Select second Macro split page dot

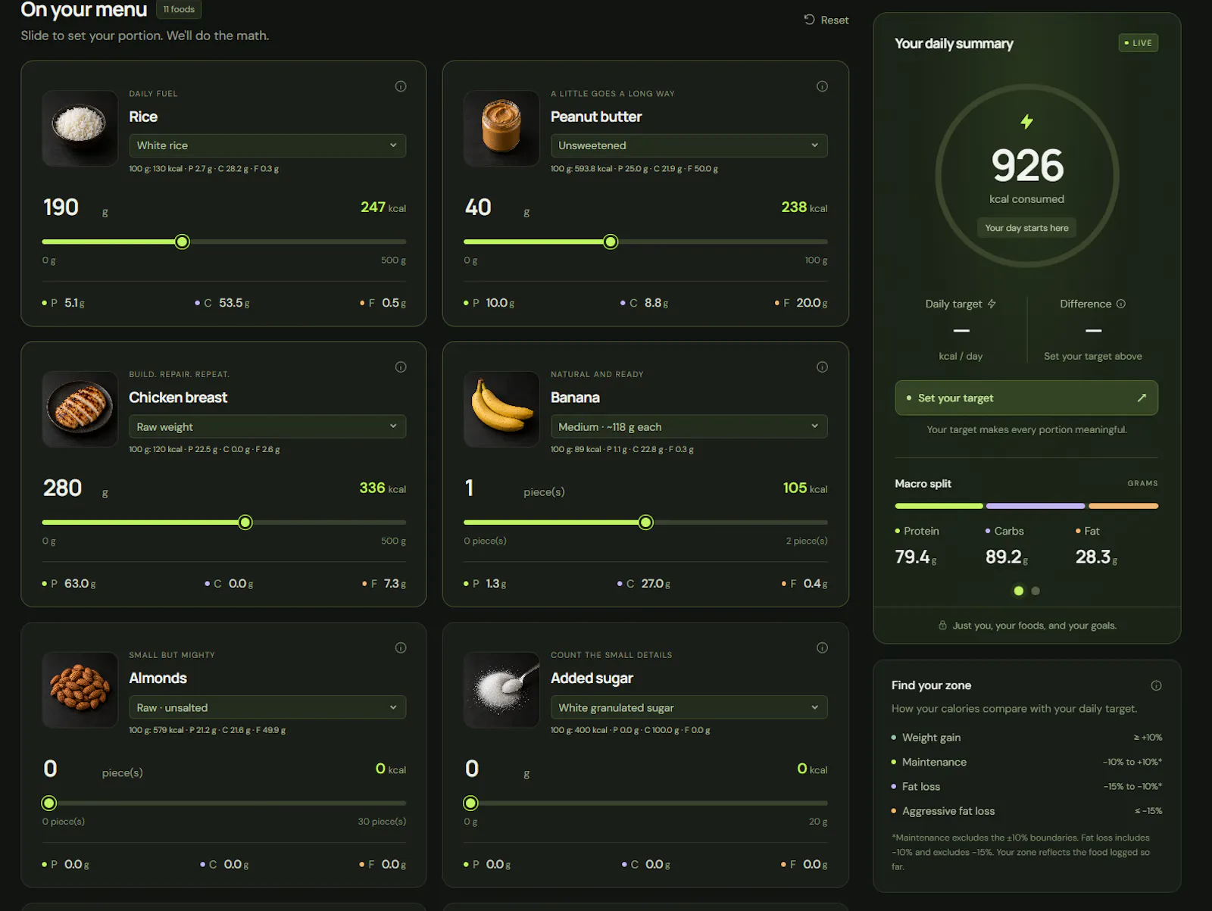click(1036, 591)
